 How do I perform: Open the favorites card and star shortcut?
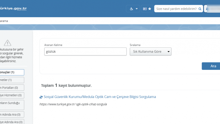click(147, 9)
